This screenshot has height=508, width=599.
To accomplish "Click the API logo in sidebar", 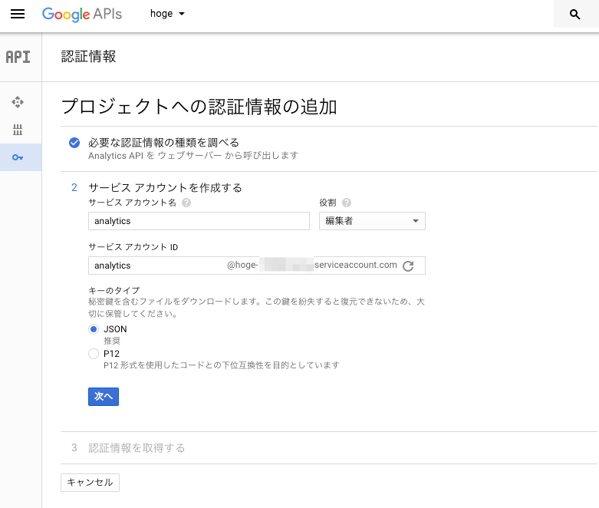I will (x=18, y=57).
